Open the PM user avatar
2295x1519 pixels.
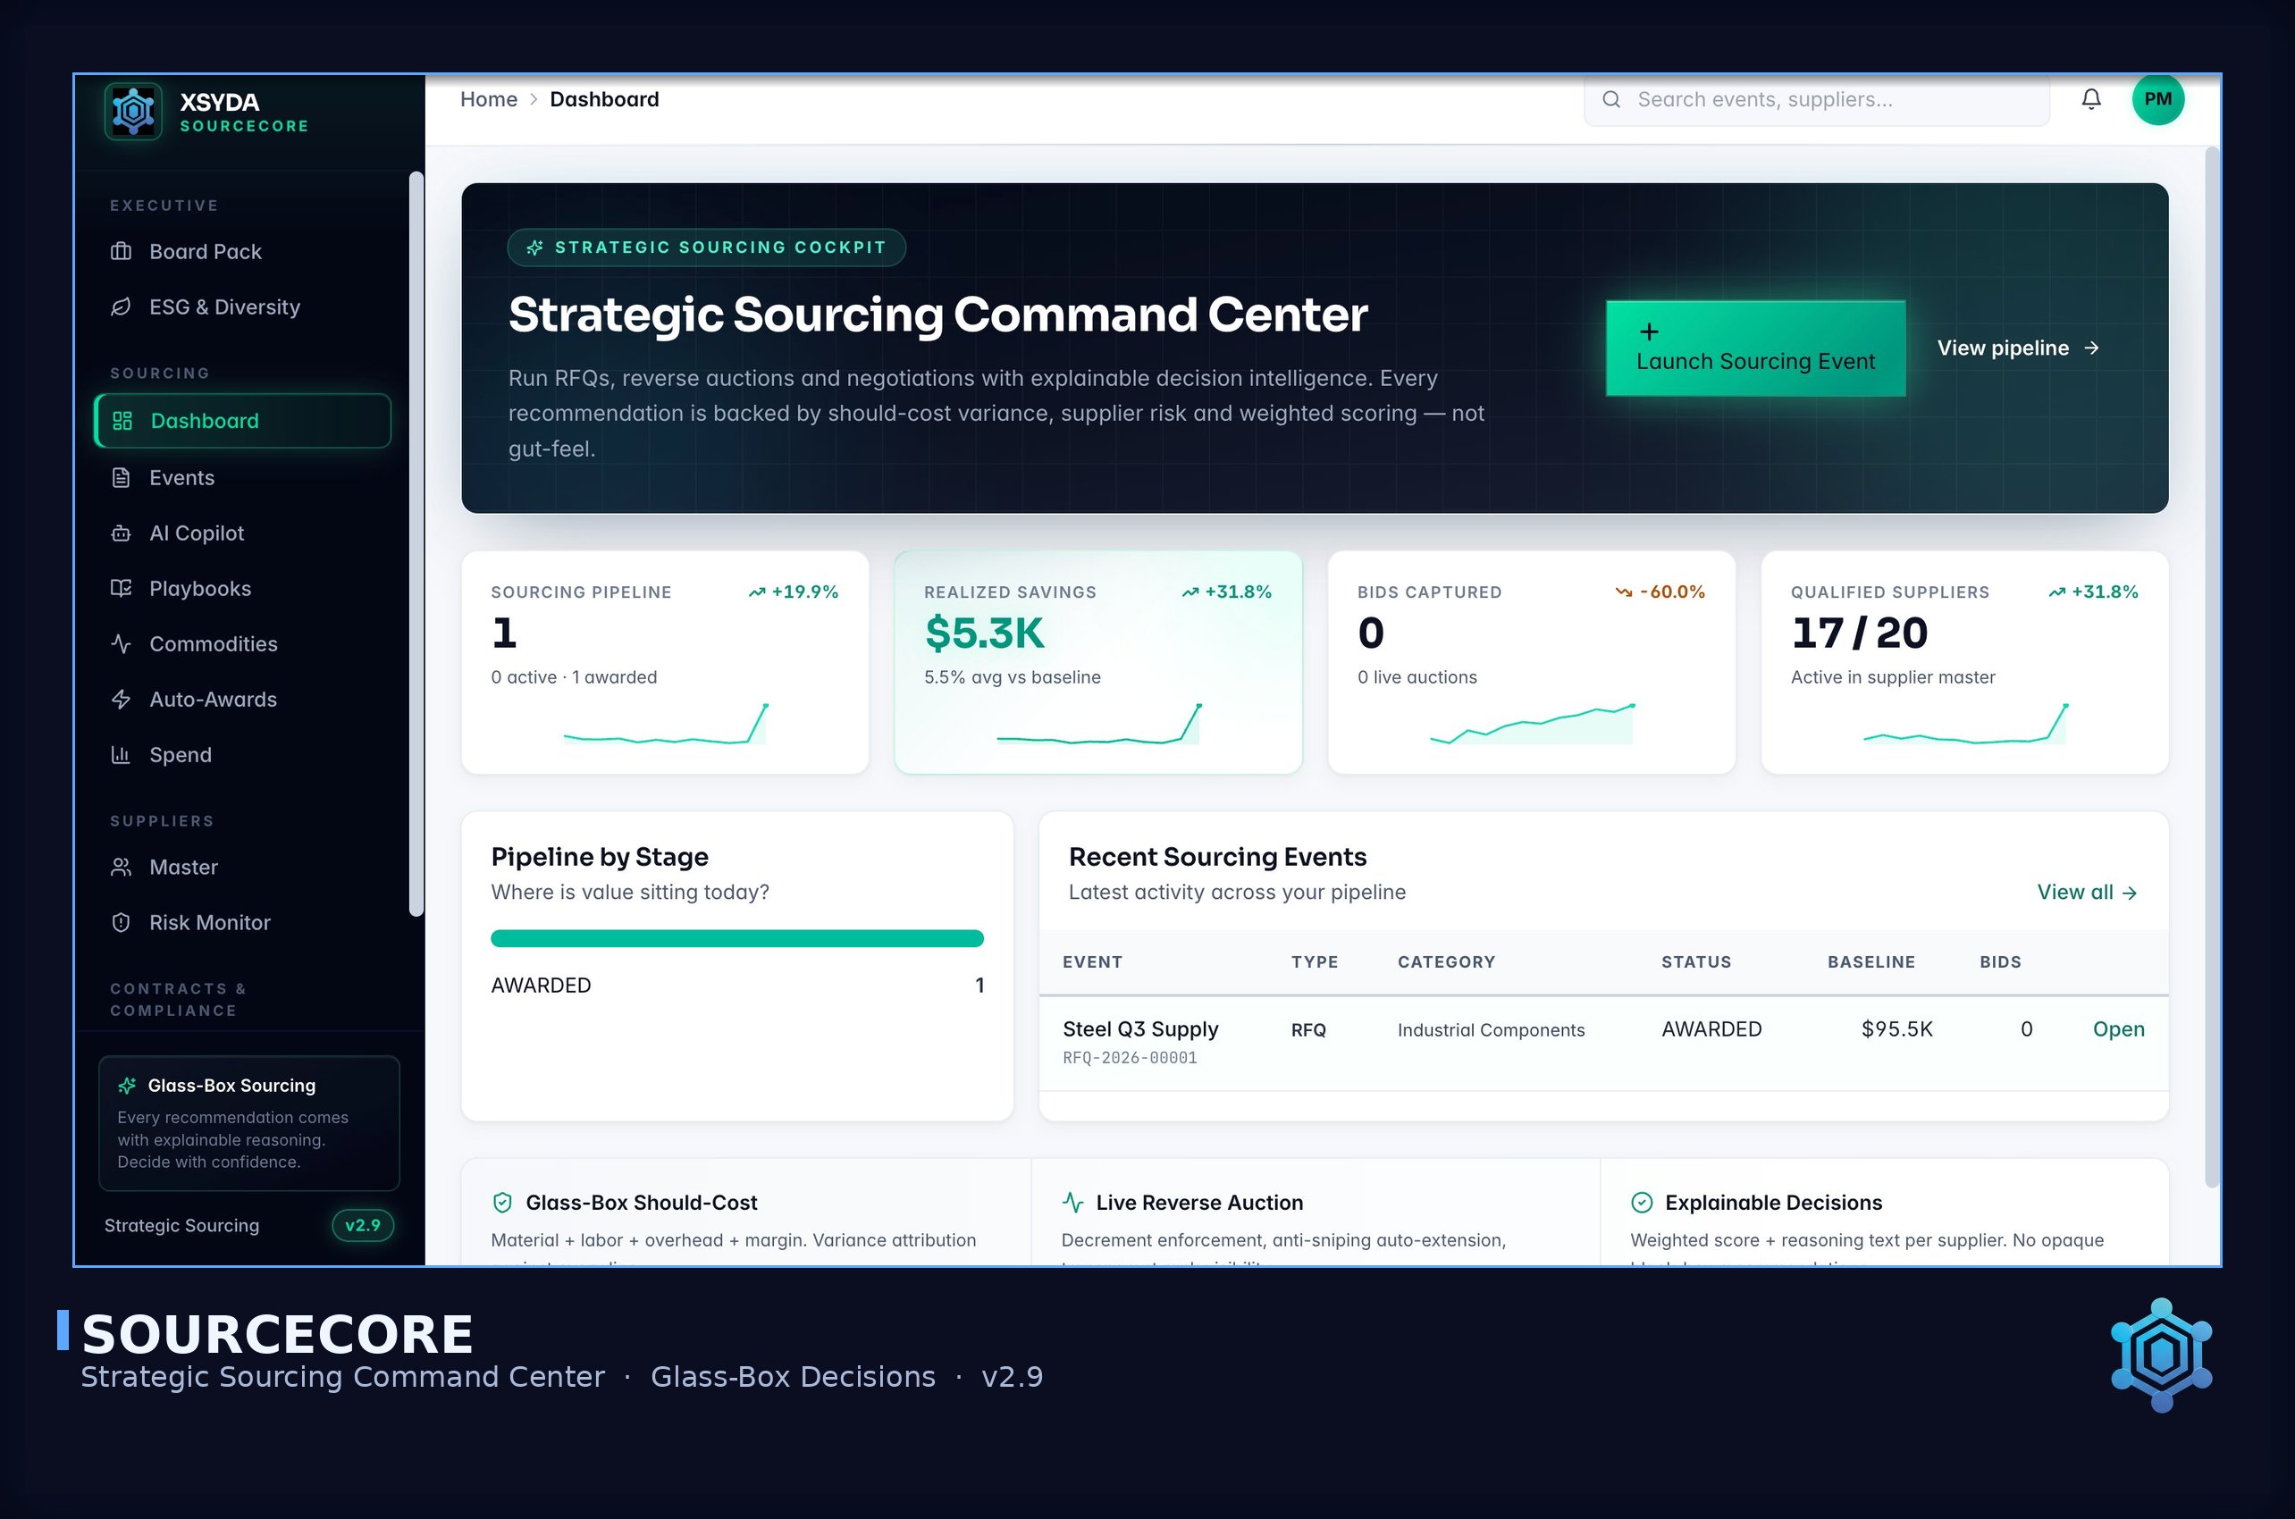[2157, 99]
